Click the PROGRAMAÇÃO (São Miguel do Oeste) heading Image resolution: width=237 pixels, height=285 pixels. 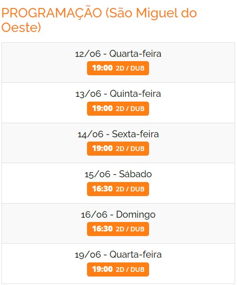(99, 20)
